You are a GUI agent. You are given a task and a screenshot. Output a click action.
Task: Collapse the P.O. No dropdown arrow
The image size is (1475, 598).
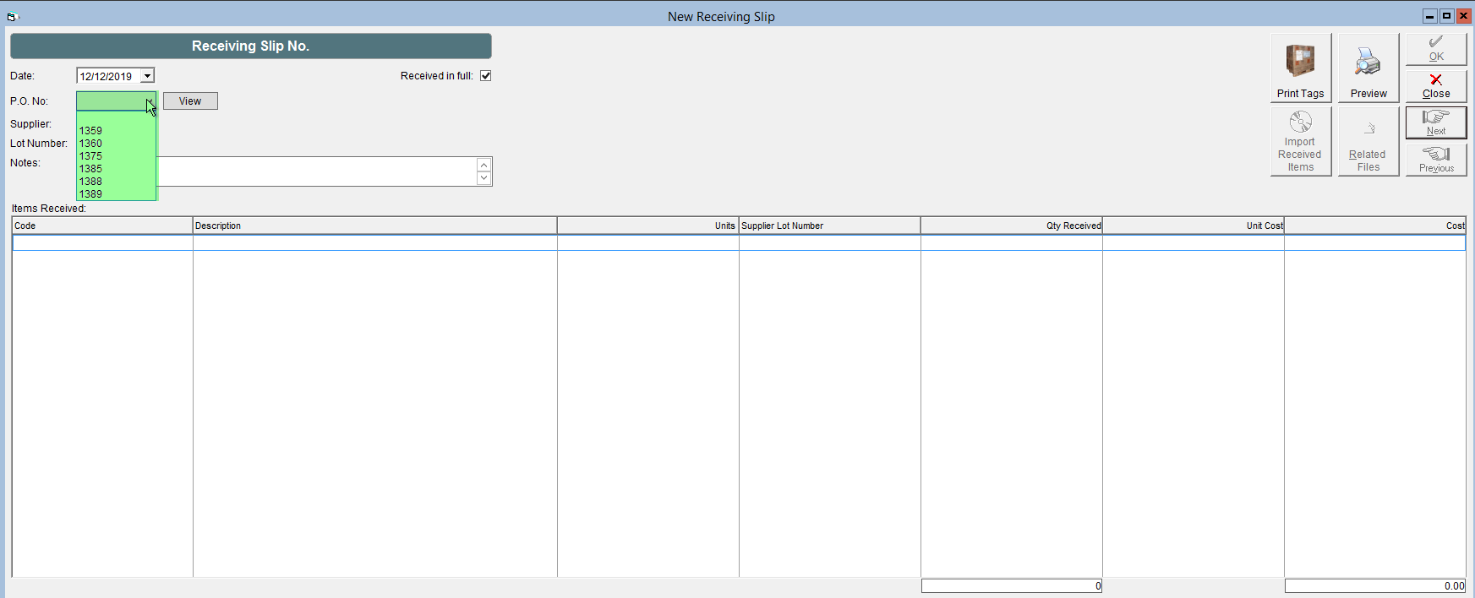pyautogui.click(x=149, y=101)
